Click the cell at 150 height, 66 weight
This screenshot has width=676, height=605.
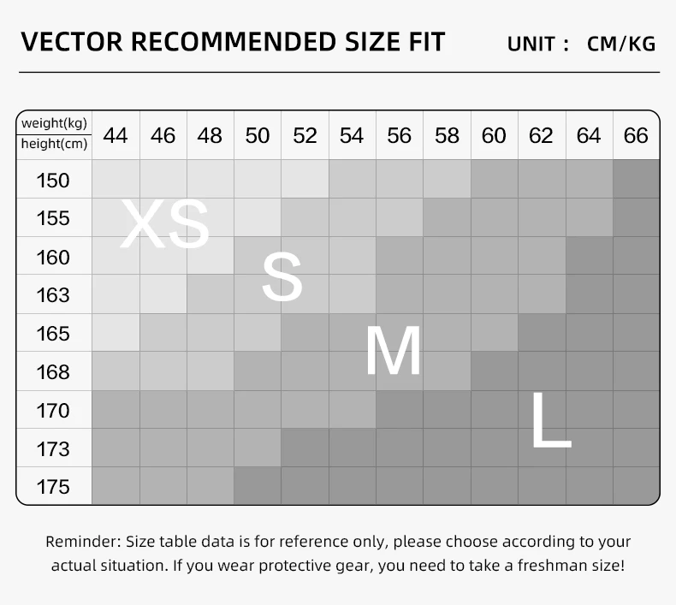[637, 179]
